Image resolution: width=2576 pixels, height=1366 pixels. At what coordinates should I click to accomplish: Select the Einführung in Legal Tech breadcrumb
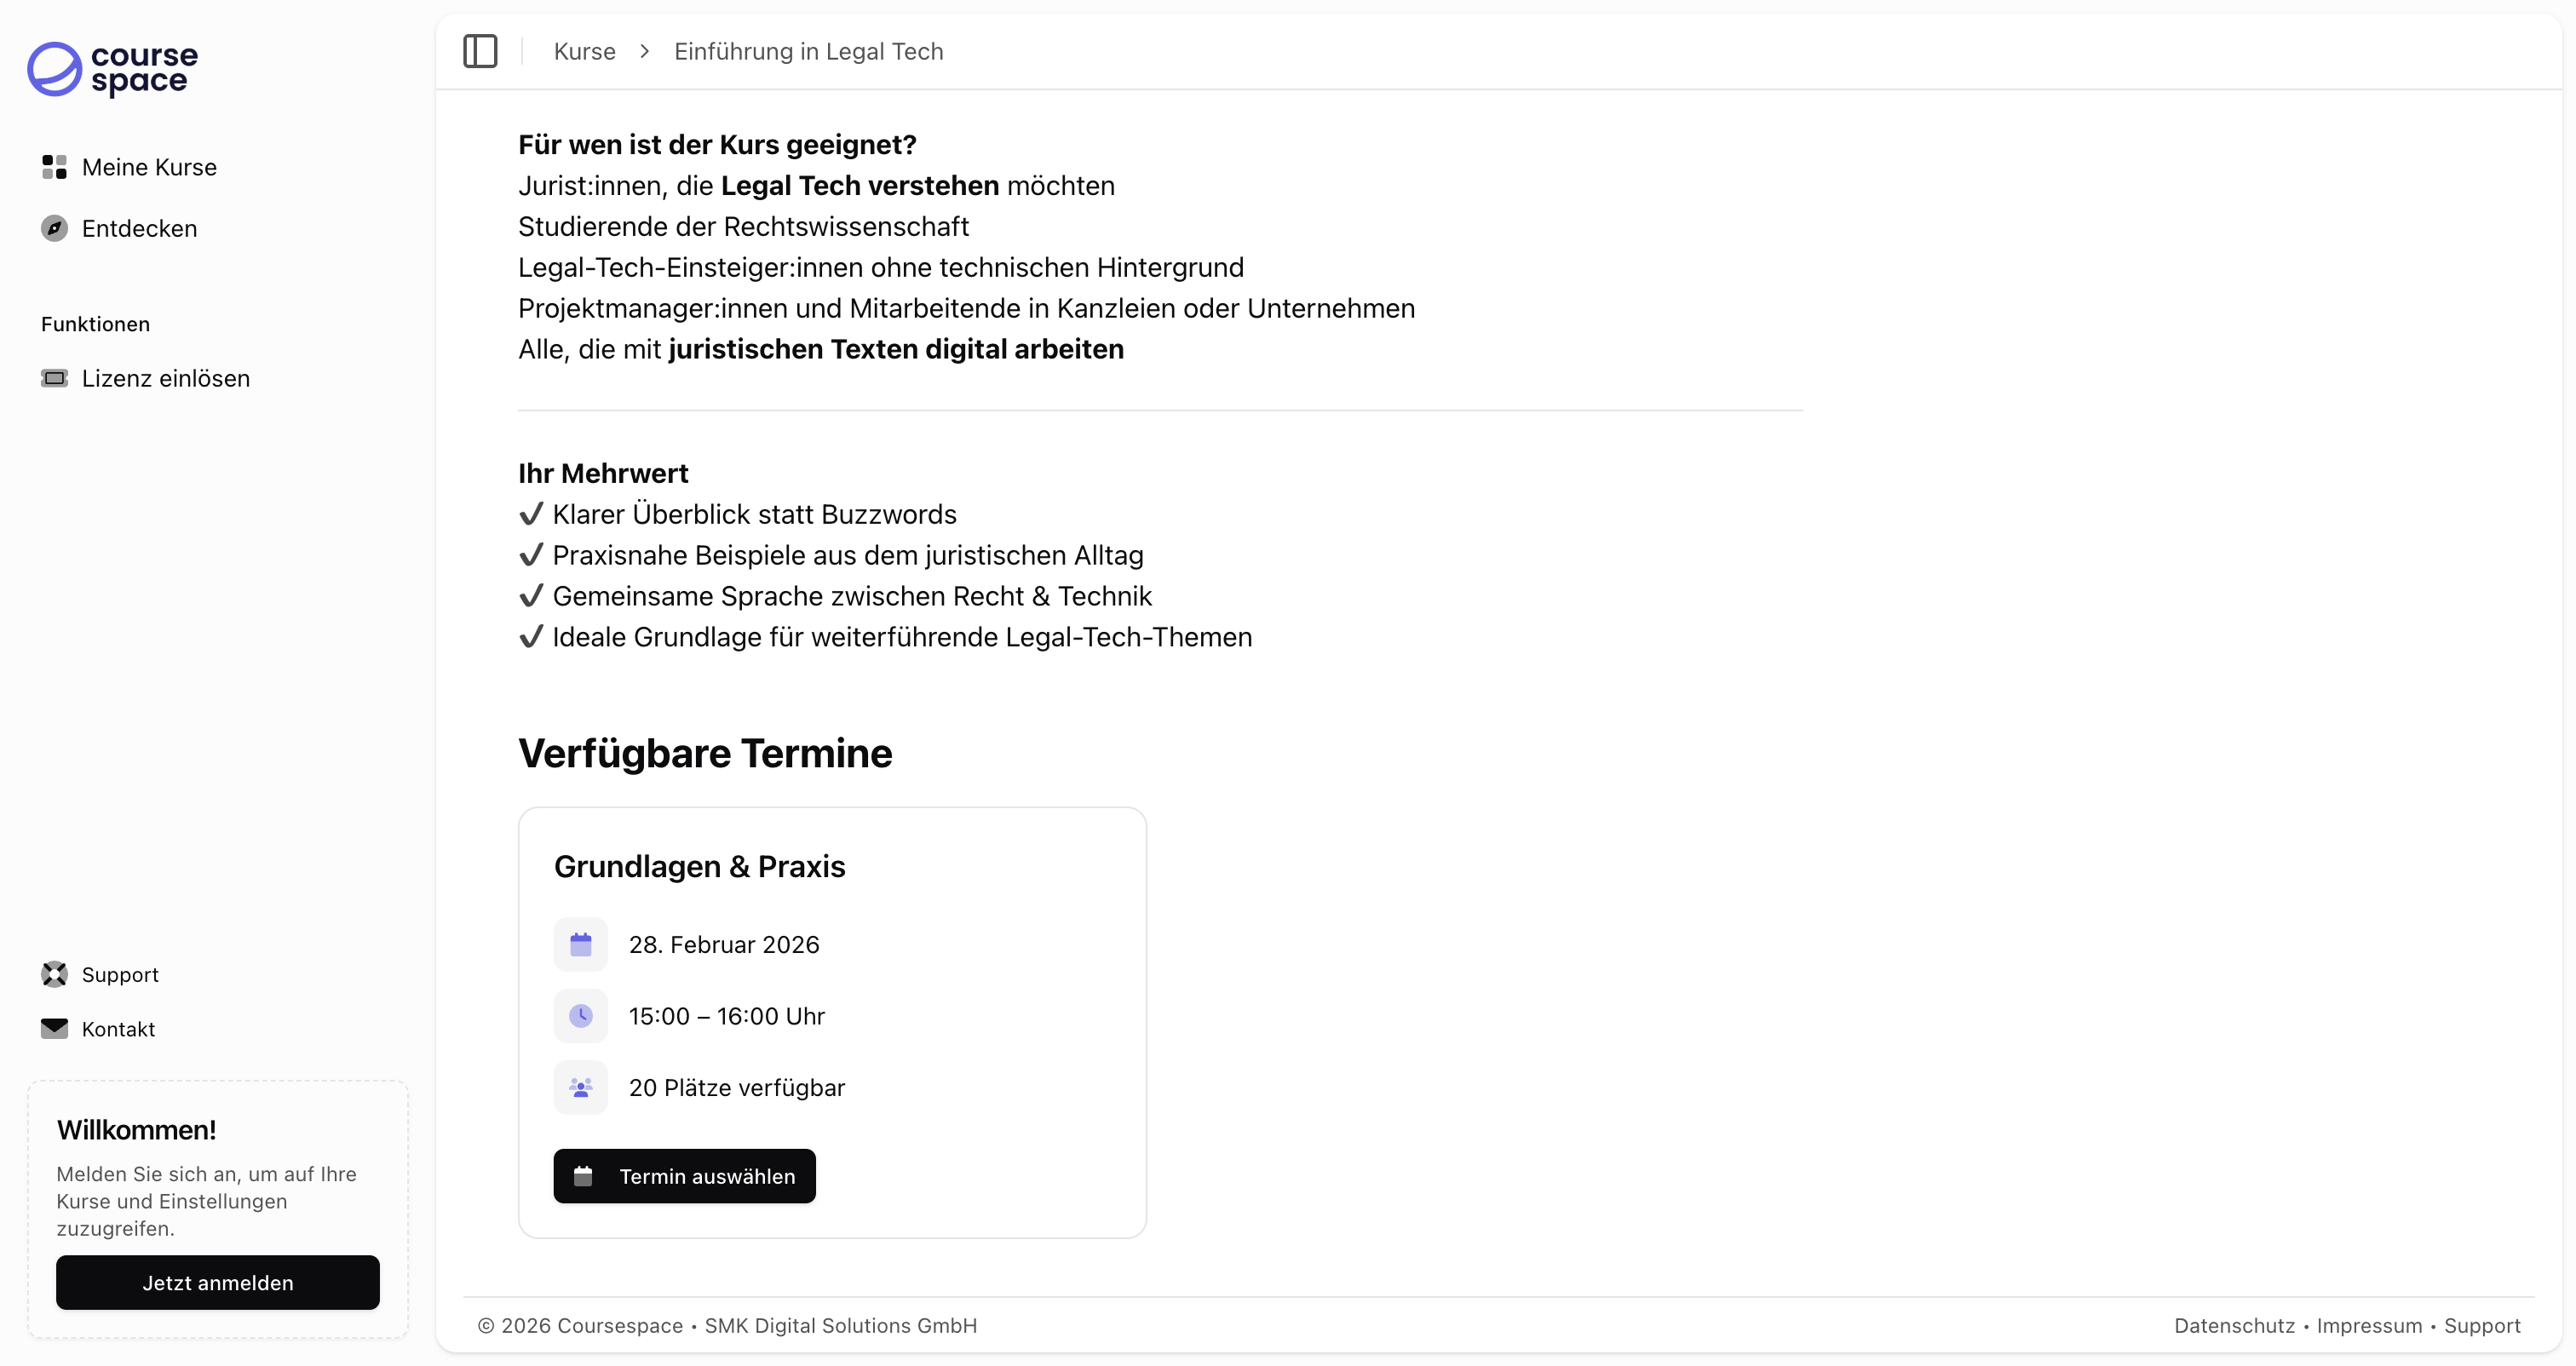click(x=808, y=51)
